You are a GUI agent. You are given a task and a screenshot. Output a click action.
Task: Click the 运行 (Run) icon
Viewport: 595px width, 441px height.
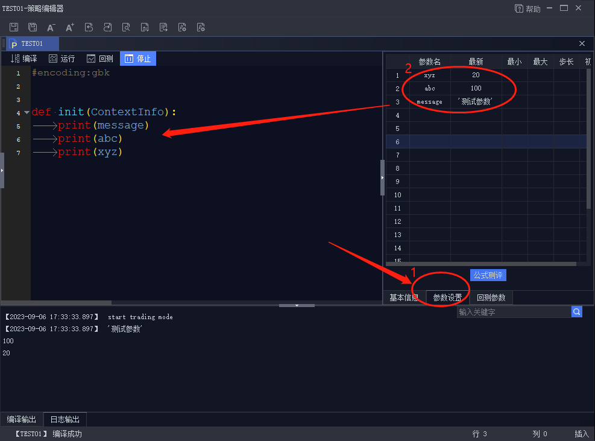[x=62, y=58]
